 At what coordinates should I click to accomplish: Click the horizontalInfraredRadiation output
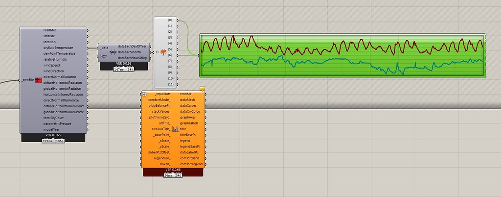63,95
